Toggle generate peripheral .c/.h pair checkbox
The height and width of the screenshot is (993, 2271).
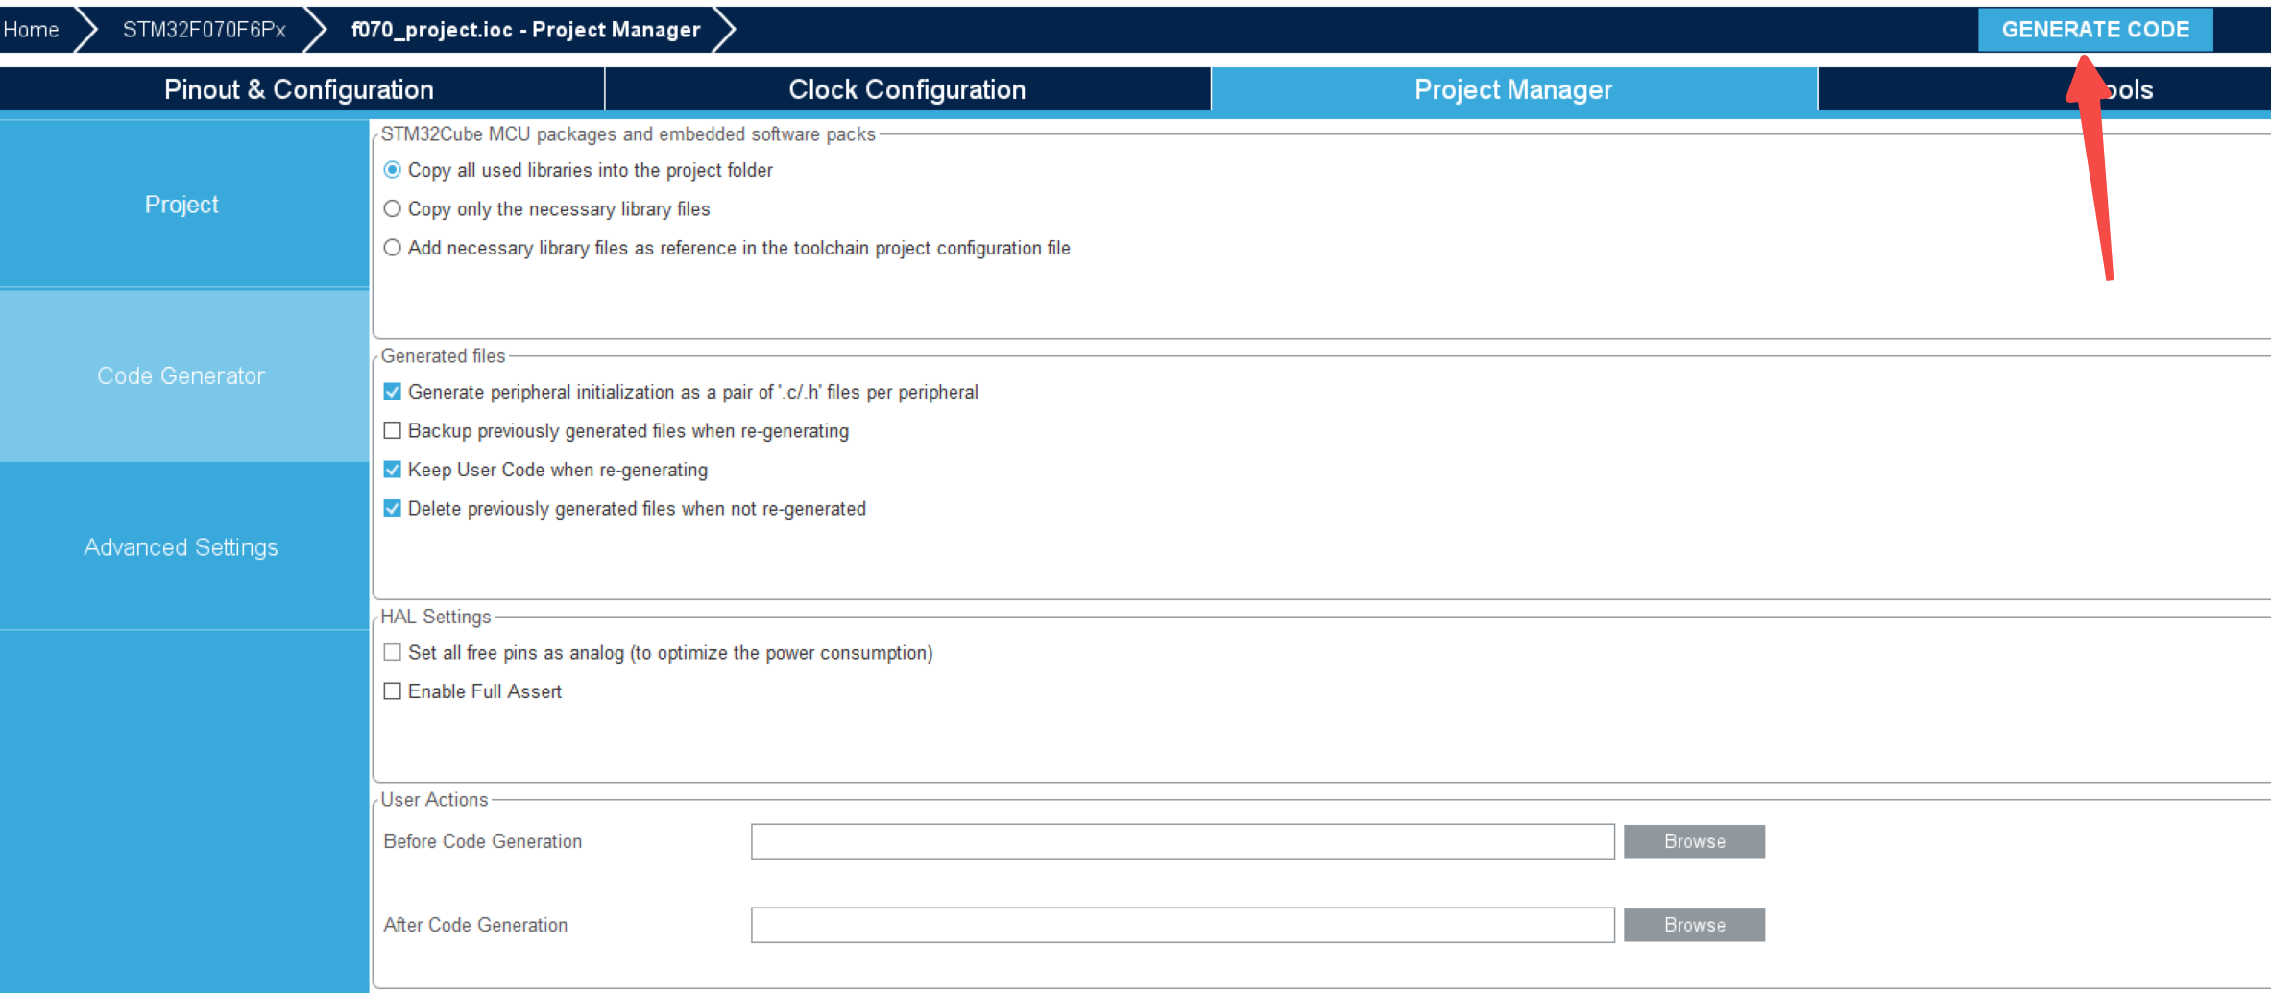[x=392, y=392]
